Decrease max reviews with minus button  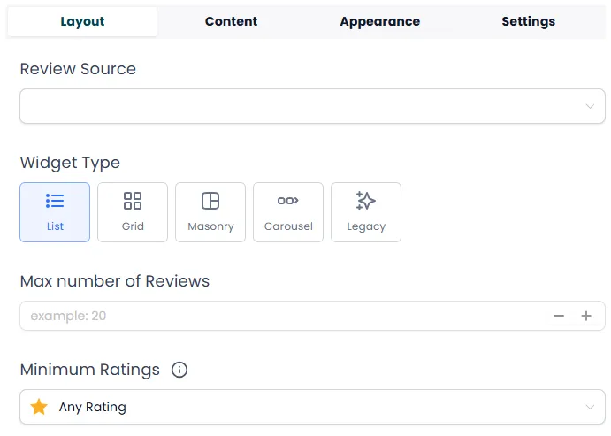[x=559, y=316]
